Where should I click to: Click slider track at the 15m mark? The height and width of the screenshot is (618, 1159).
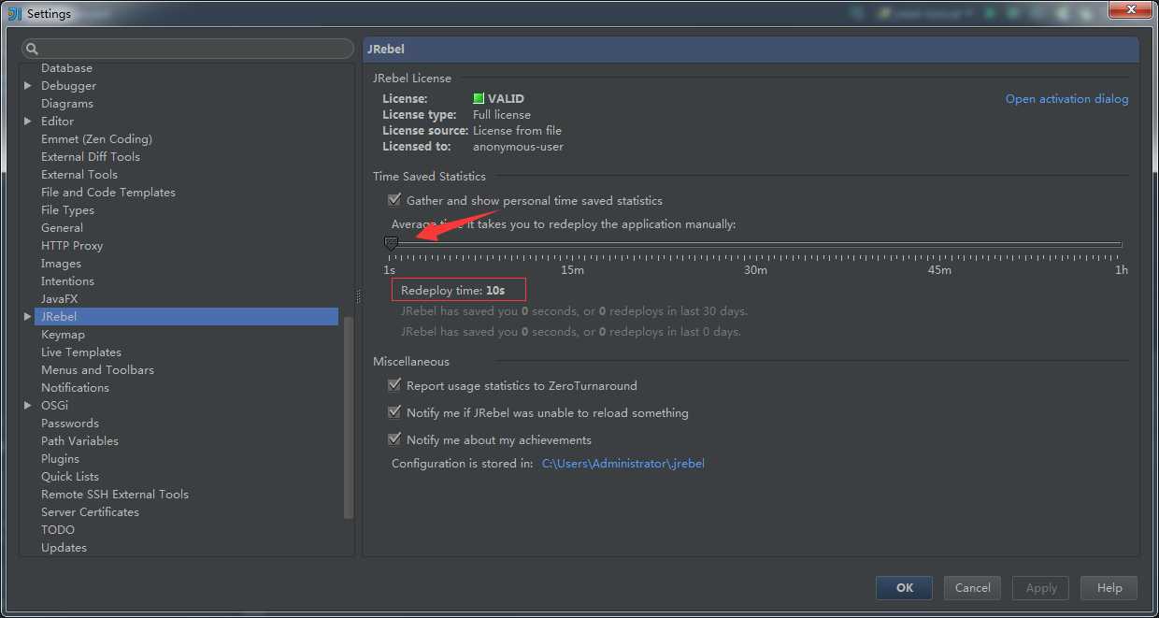[573, 245]
